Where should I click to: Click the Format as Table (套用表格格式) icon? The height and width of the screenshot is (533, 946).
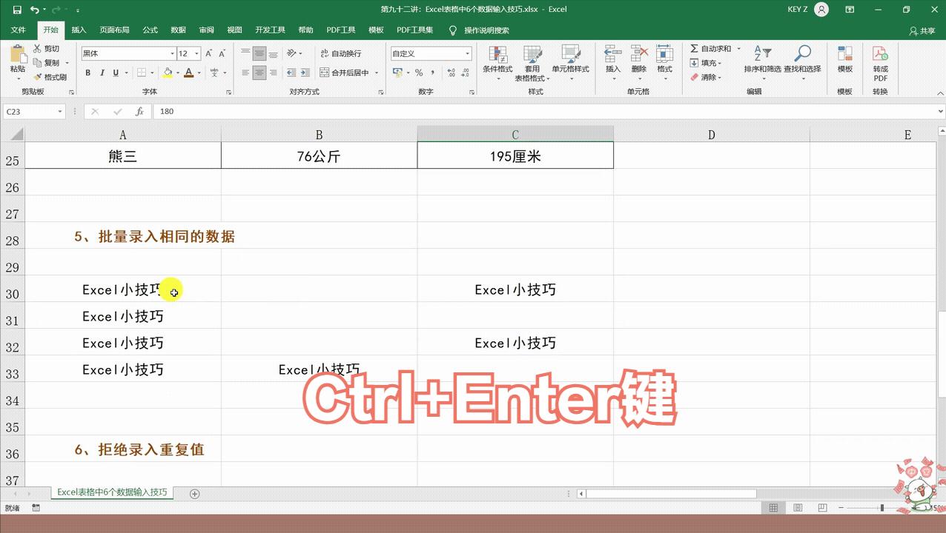[532, 54]
